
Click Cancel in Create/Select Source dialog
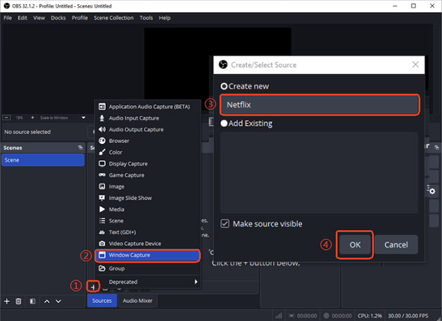click(x=396, y=244)
